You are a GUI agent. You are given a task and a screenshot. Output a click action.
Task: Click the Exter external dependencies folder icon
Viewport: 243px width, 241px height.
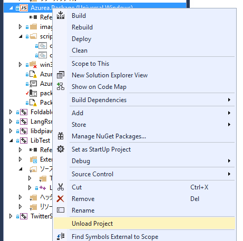(x=33, y=159)
